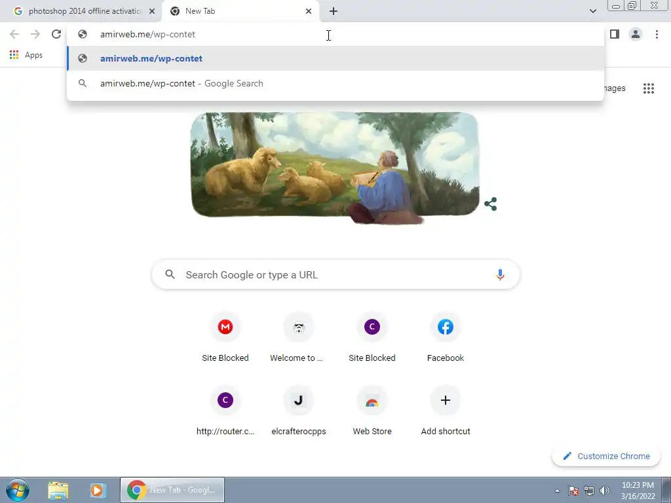Open the Facebook shortcut

[x=446, y=338]
